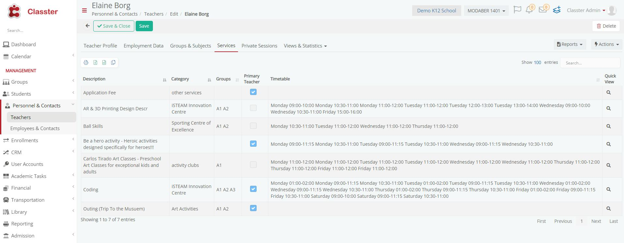The height and width of the screenshot is (243, 624).
Task: Expand the Financial sidebar menu
Action: pyautogui.click(x=38, y=188)
